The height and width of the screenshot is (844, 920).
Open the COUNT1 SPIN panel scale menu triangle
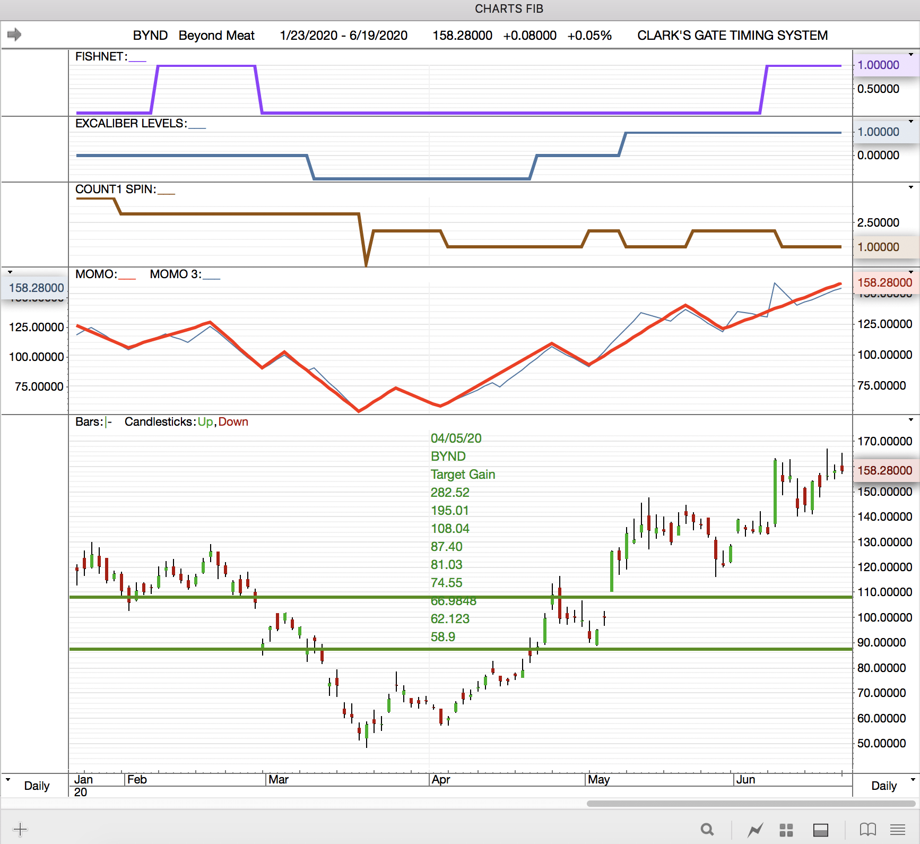pyautogui.click(x=911, y=187)
